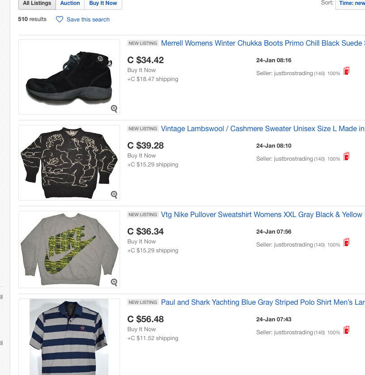
Task: Click the black Merrell boot thumbnail
Action: point(69,77)
